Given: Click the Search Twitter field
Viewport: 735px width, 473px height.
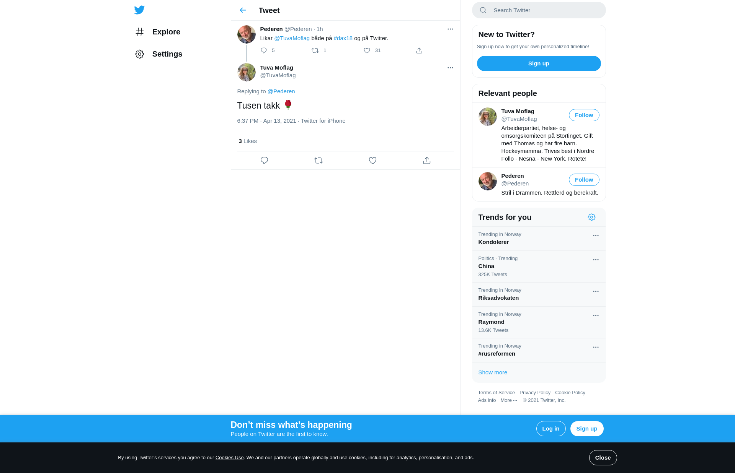Looking at the screenshot, I should [x=539, y=10].
